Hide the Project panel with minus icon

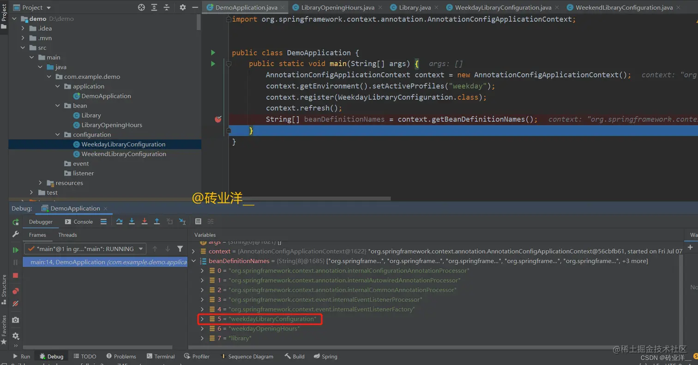pos(194,7)
